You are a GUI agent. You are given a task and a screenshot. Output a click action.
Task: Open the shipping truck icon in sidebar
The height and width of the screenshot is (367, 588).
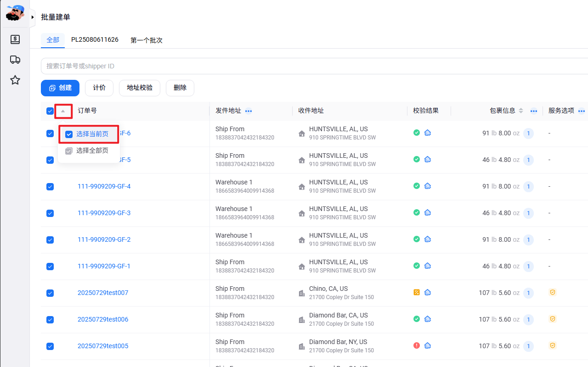(15, 60)
